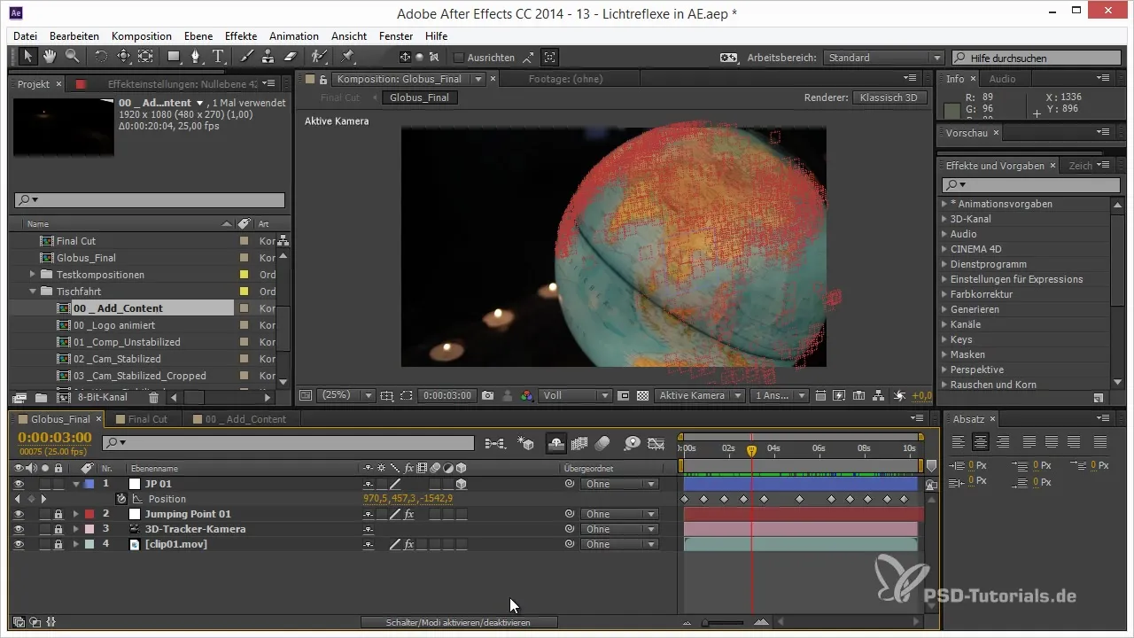Switch to the 00 _ Add_Content timeline tab
This screenshot has height=638, width=1134.
(245, 419)
